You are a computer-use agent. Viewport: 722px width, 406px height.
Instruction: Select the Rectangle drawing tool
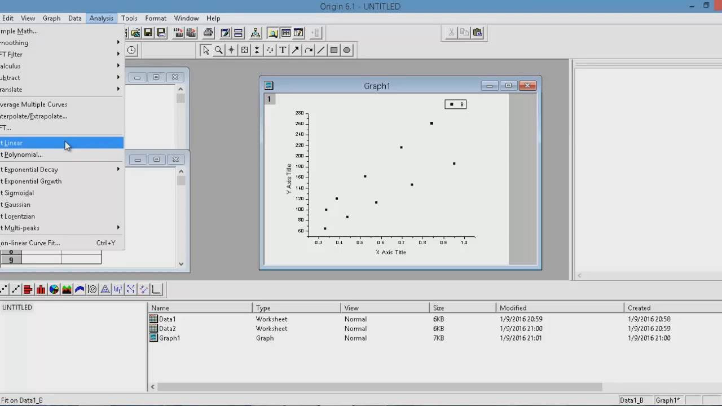(x=334, y=50)
